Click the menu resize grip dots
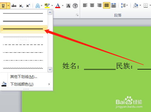This screenshot has width=151, height=112. (26, 89)
